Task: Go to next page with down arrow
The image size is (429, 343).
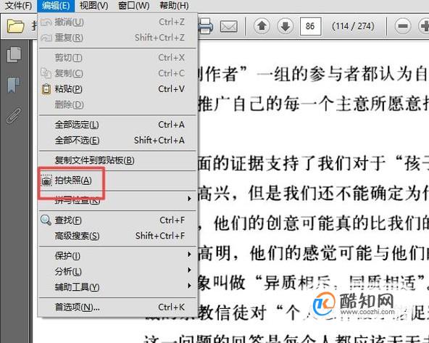Action: (285, 26)
